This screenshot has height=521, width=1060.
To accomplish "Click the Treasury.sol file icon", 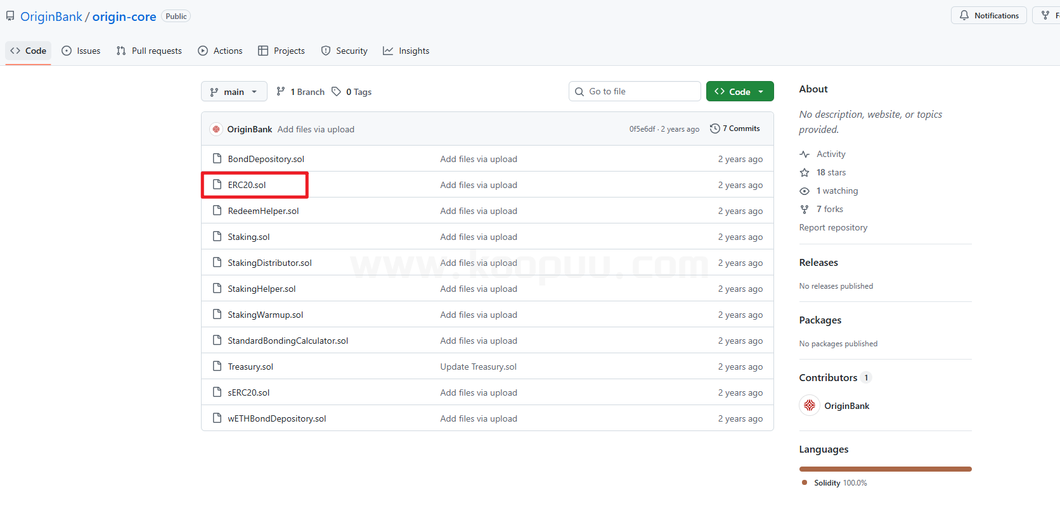I will [217, 367].
